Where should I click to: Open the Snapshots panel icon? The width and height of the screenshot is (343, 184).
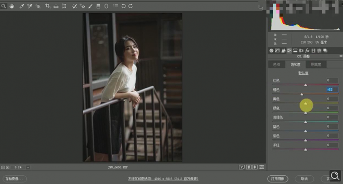[325, 50]
